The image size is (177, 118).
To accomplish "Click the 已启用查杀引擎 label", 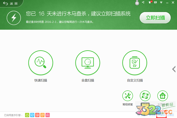I will pos(13,115).
